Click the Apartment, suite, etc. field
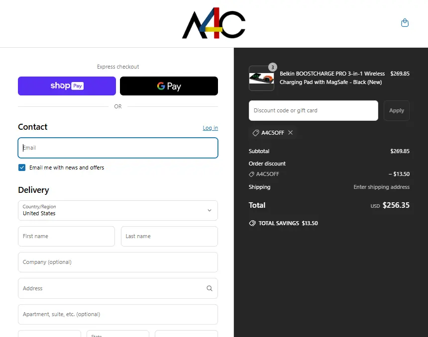Image resolution: width=428 pixels, height=337 pixels. pyautogui.click(x=118, y=314)
